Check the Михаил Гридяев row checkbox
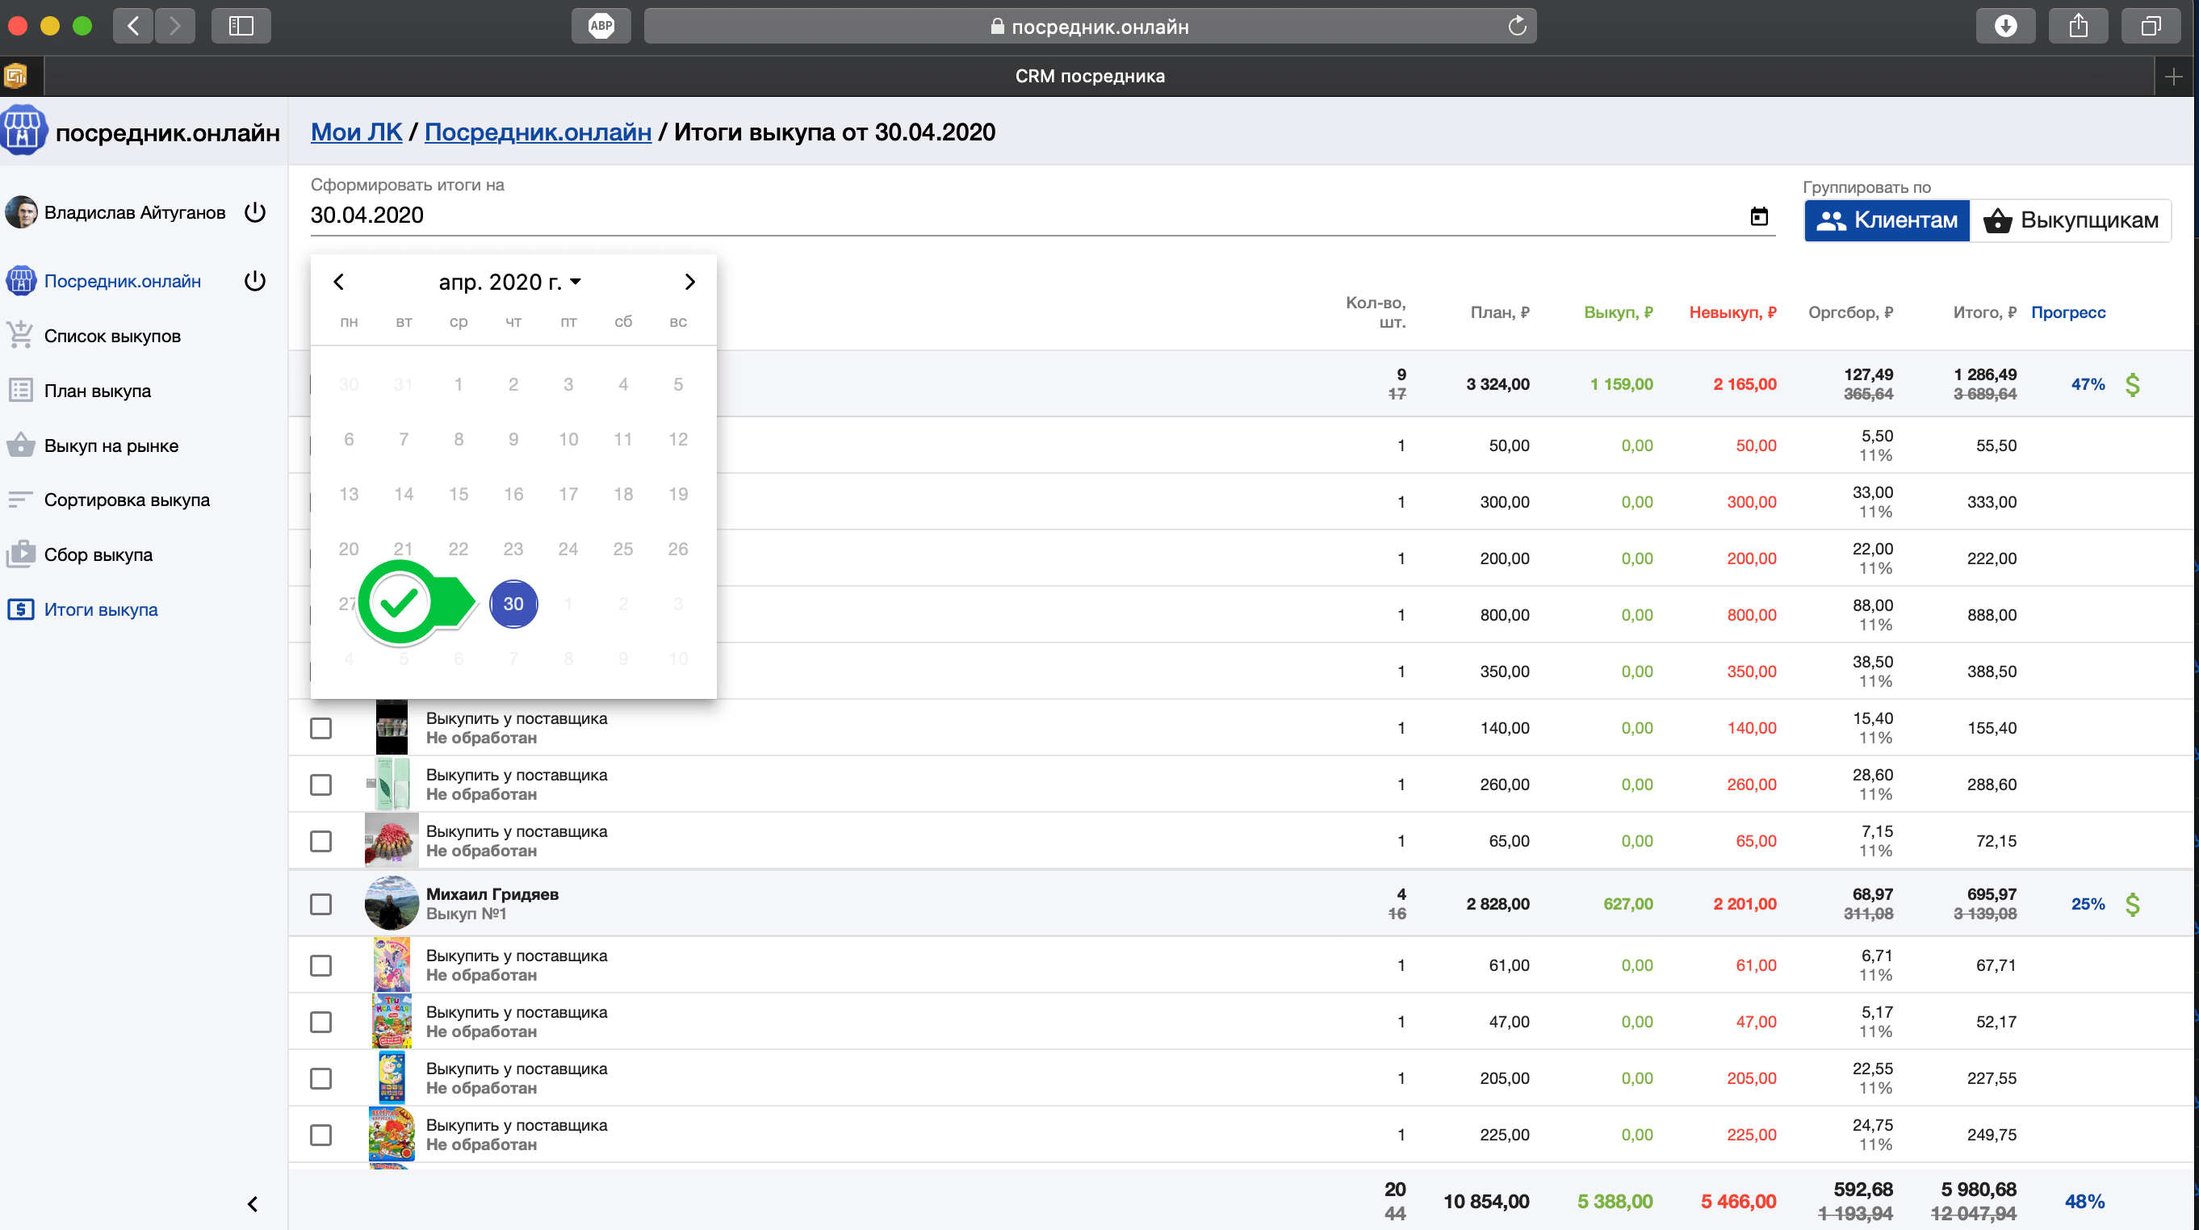This screenshot has width=2199, height=1230. [x=321, y=904]
